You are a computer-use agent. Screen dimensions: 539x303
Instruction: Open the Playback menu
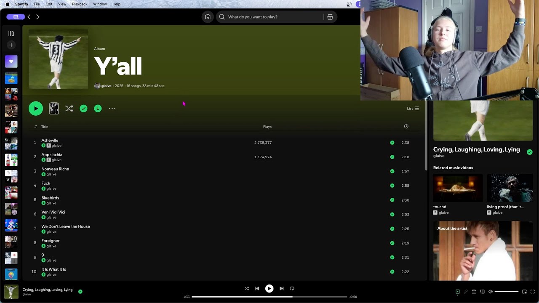[x=80, y=4]
